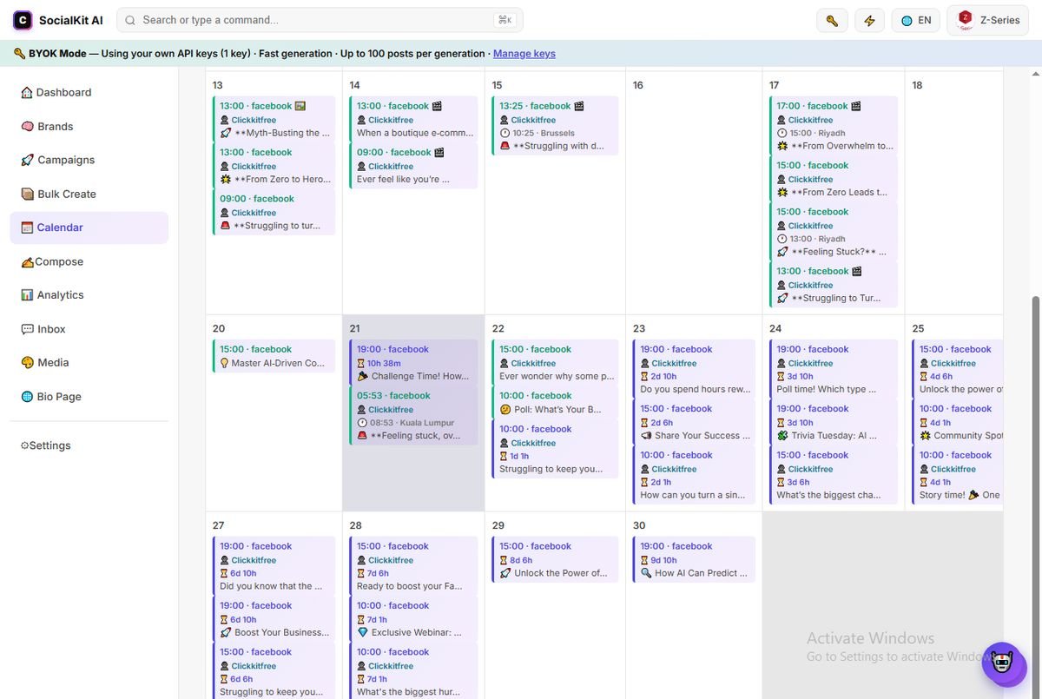Open the 29th Unlock the Power of post

556,559
